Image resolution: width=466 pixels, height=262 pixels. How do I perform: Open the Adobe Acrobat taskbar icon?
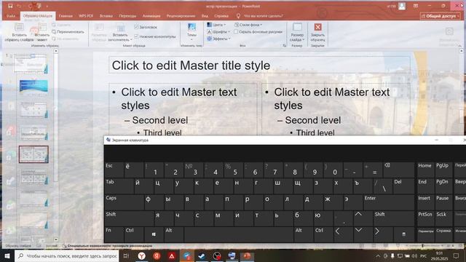(x=172, y=255)
